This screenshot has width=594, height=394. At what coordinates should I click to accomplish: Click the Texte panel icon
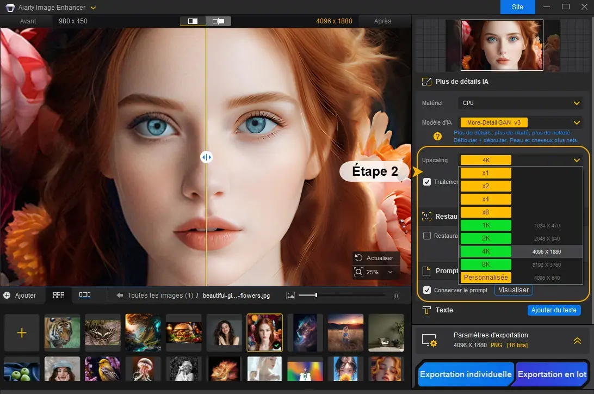coord(426,310)
